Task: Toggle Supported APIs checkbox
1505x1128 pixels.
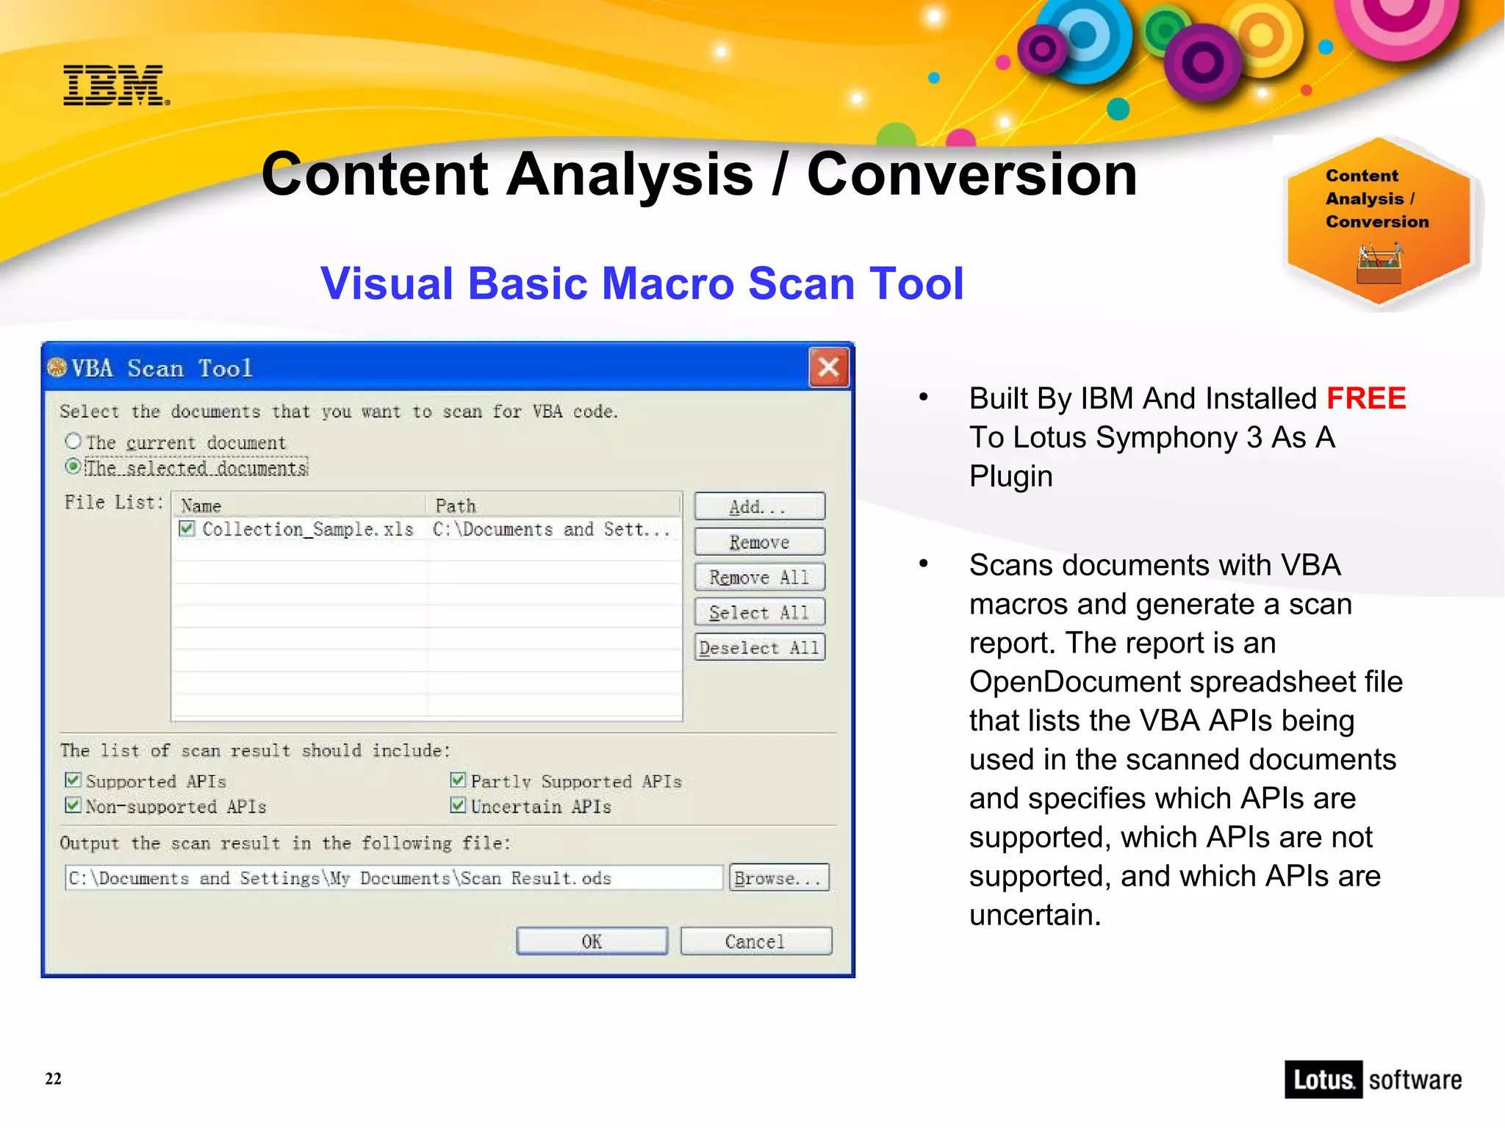Action: coord(73,780)
